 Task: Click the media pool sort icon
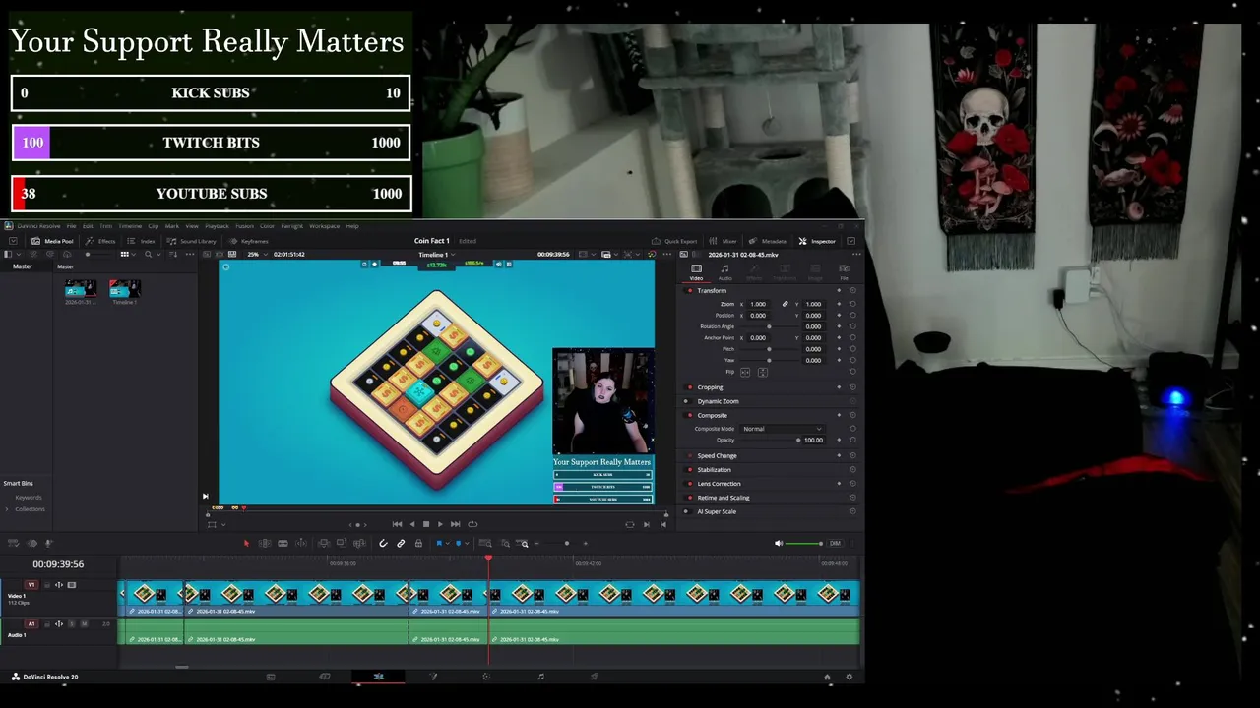tap(173, 254)
